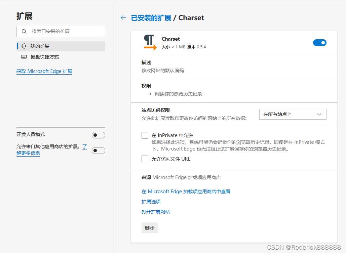Image resolution: width=346 pixels, height=253 pixels.
Task: Open the 在所有站点上 site access dropdown
Action: pyautogui.click(x=293, y=114)
